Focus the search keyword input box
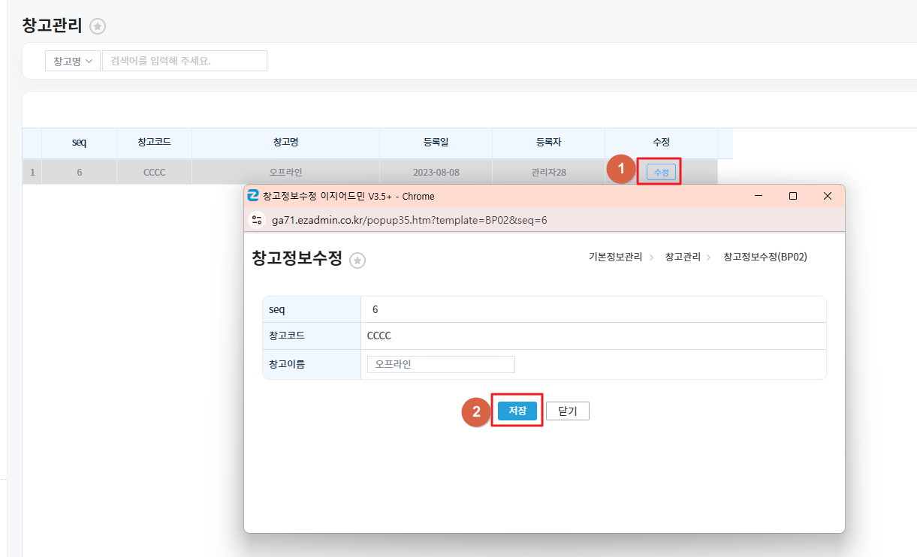The image size is (917, 557). [185, 61]
